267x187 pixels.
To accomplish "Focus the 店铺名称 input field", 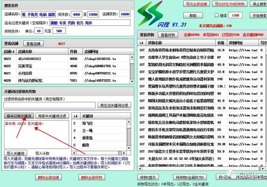I will click(x=39, y=14).
